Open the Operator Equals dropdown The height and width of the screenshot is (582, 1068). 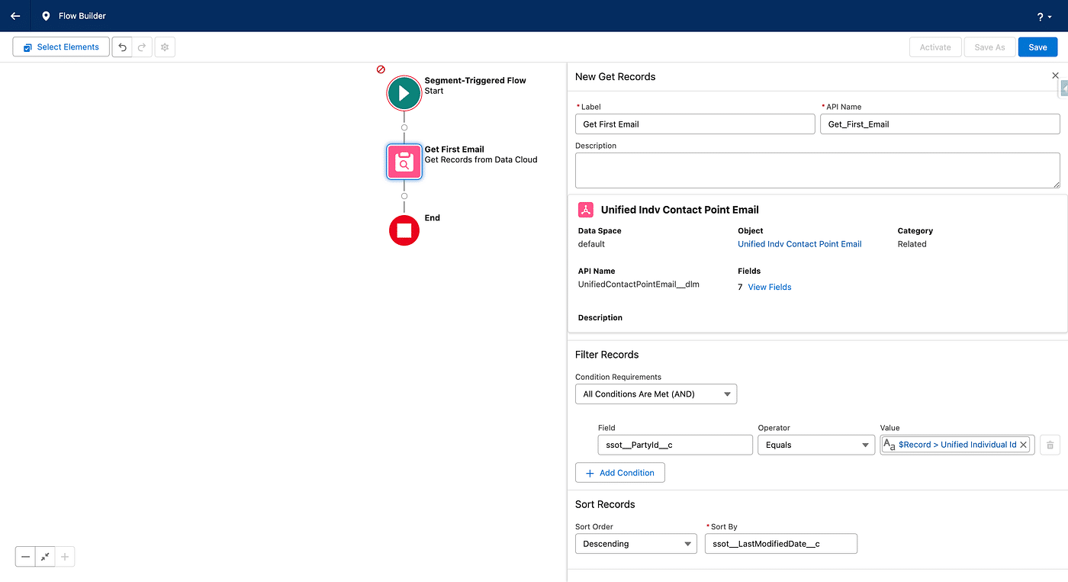pyautogui.click(x=815, y=445)
